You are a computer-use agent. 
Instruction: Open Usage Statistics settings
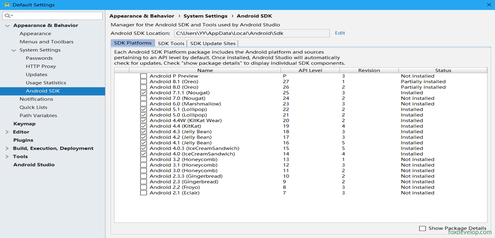(46, 83)
